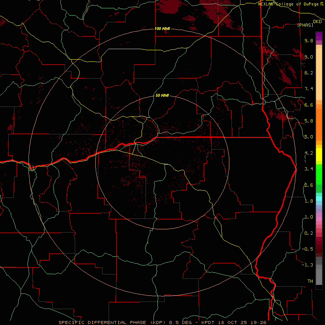Click the 9.0 value on color scale
This screenshot has width=325, height=325.
coord(309,57)
